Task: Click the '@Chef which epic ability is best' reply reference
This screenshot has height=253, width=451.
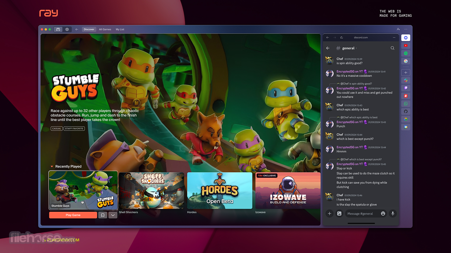Action: click(359, 118)
